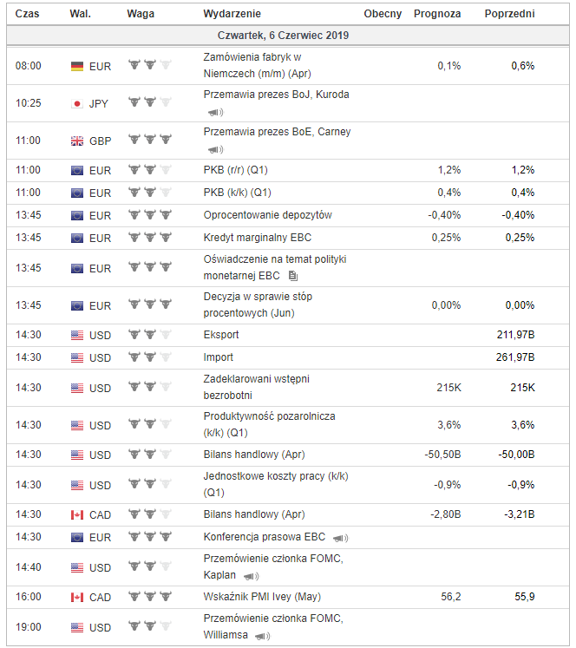This screenshot has height=648, width=576.
Task: Click the Poprzedni column header
Action: click(x=510, y=14)
